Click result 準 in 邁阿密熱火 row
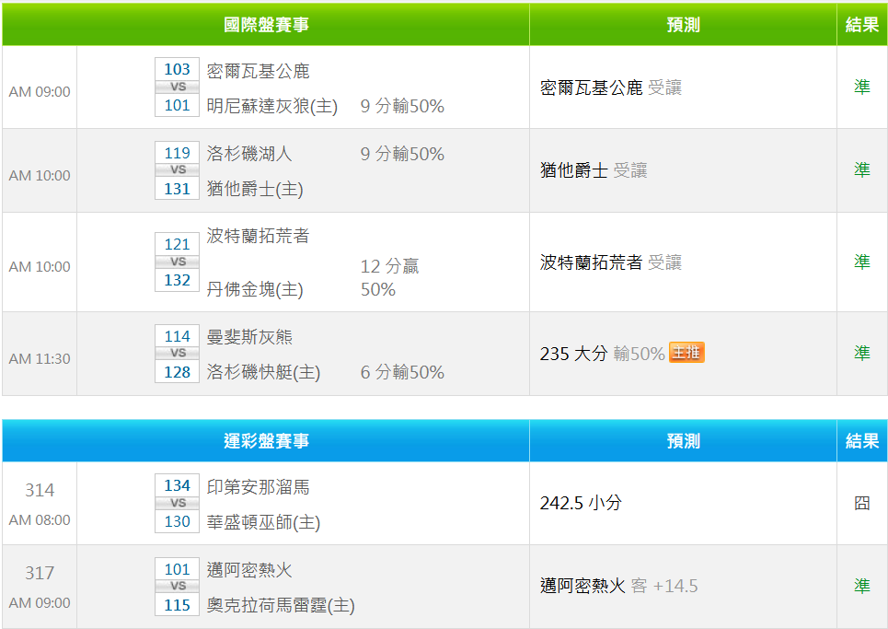This screenshot has height=629, width=888. (862, 586)
